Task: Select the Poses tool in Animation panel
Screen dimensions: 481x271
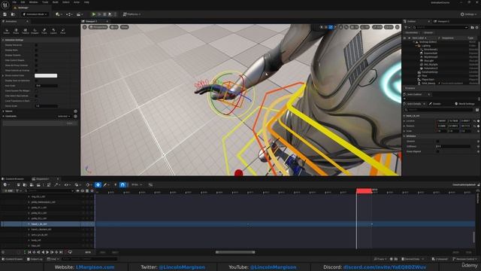Action: pyautogui.click(x=16, y=31)
